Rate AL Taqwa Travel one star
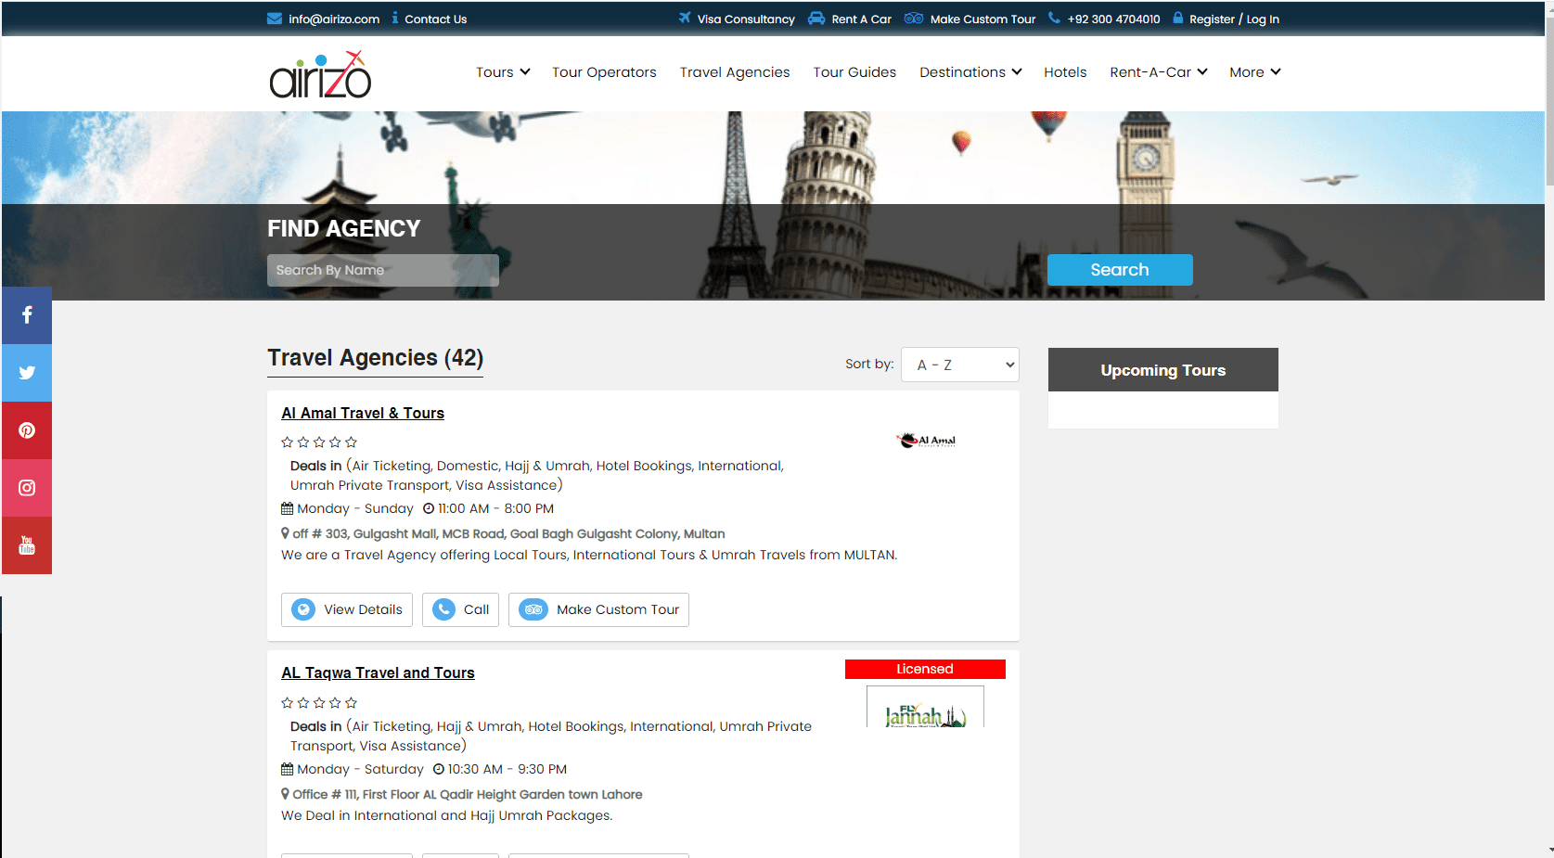This screenshot has width=1554, height=858. pos(288,703)
